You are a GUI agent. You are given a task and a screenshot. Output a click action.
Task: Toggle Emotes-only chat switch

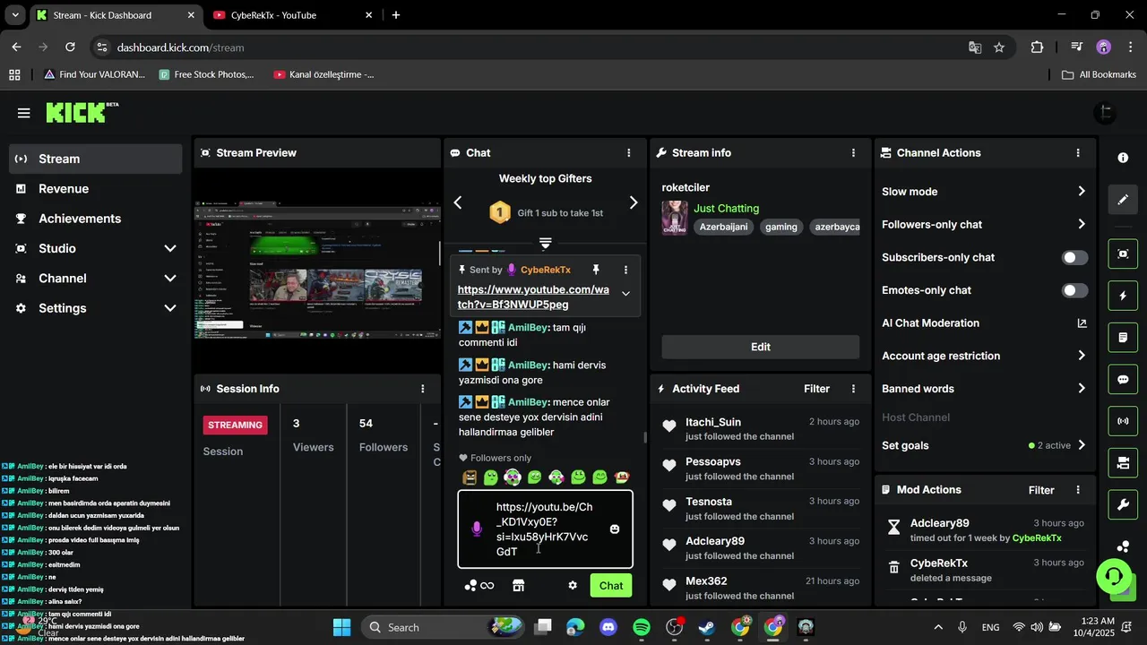click(x=1075, y=290)
